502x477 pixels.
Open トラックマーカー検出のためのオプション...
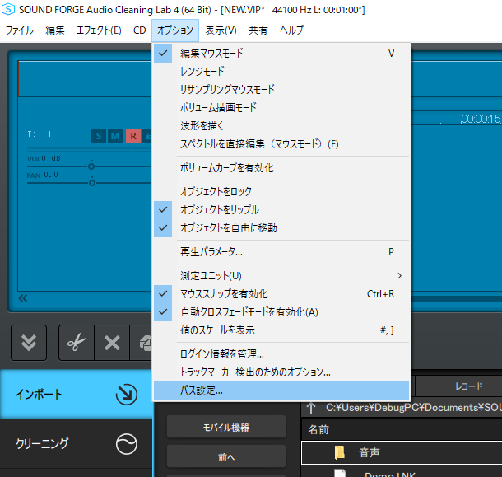[281, 372]
